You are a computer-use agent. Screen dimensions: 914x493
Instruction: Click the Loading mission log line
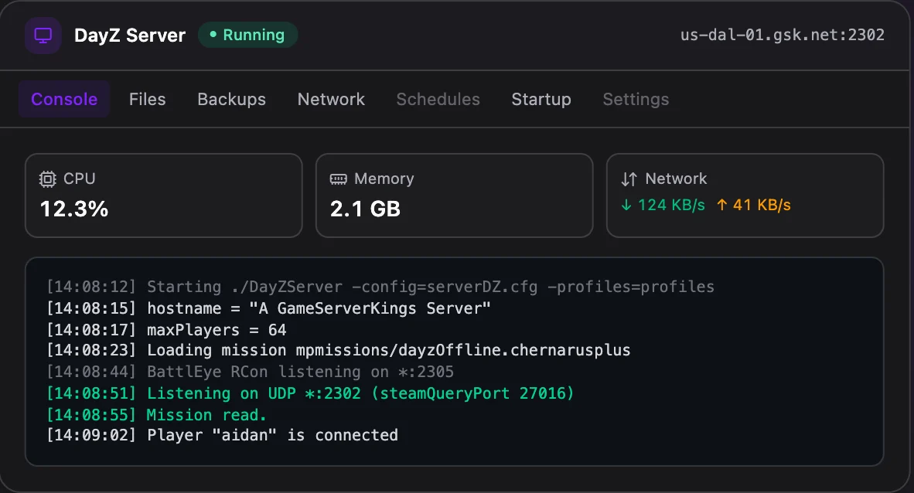338,350
